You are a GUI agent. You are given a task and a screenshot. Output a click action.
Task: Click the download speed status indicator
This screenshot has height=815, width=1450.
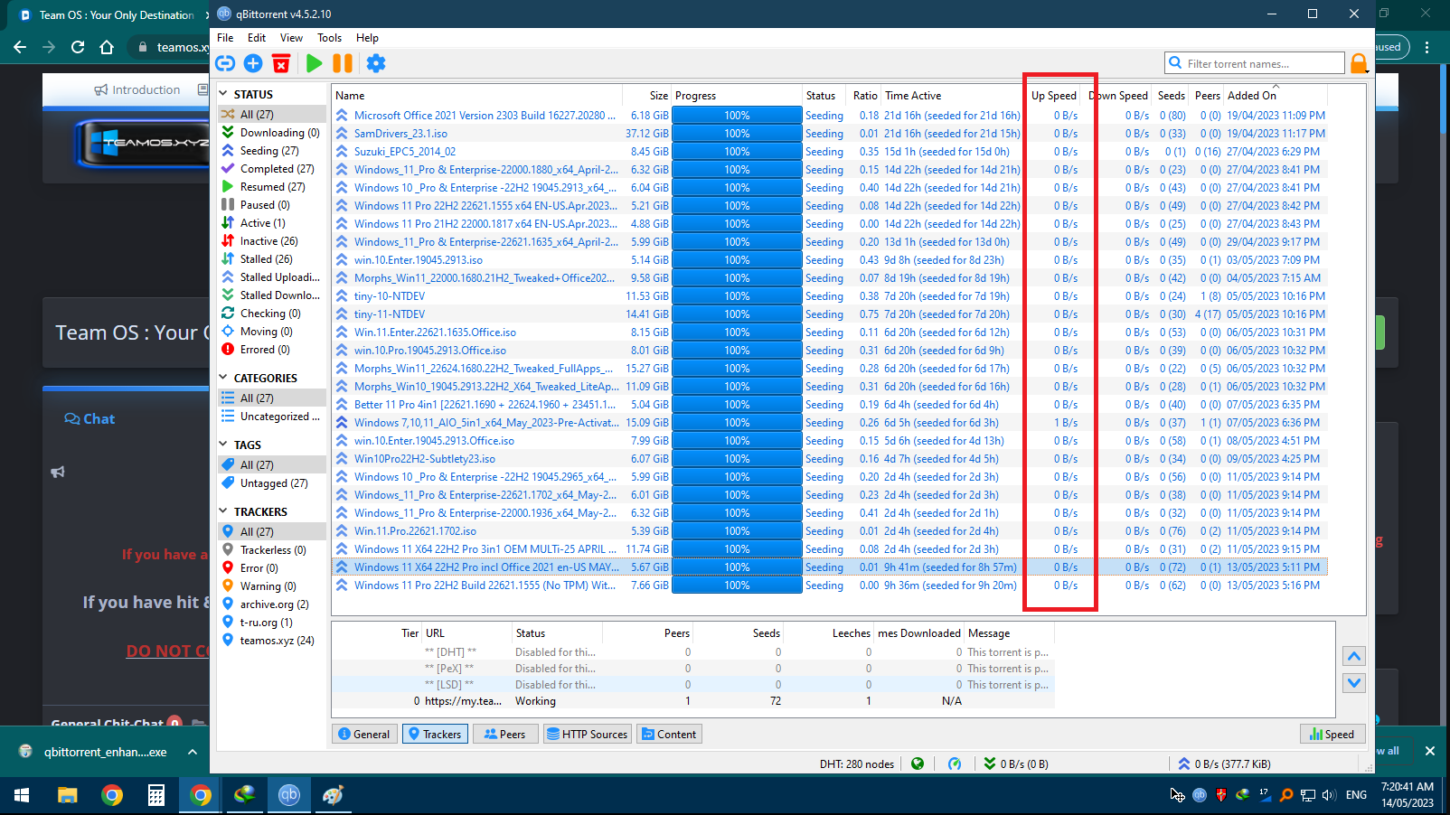point(1016,763)
